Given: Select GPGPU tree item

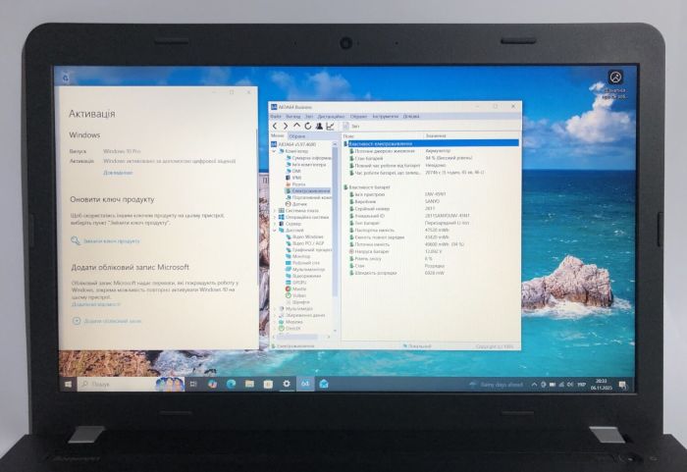Looking at the screenshot, I should (295, 283).
